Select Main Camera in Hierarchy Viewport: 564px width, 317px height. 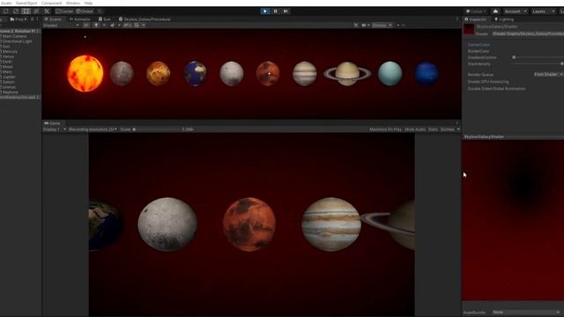tap(14, 36)
